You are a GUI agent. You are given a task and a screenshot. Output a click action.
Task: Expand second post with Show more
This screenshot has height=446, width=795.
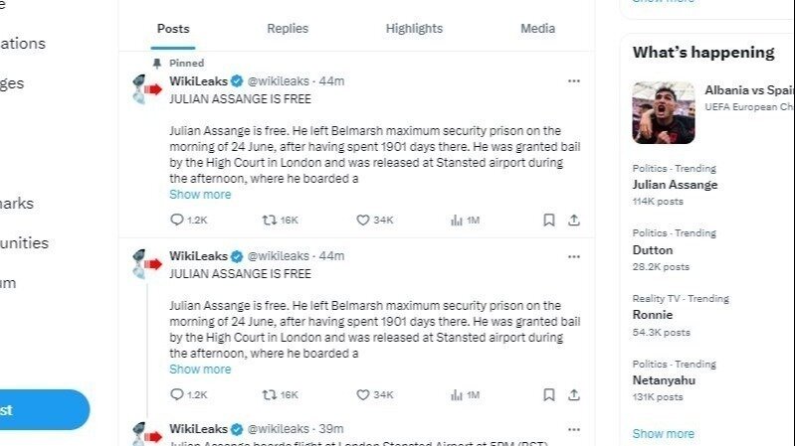coord(200,370)
